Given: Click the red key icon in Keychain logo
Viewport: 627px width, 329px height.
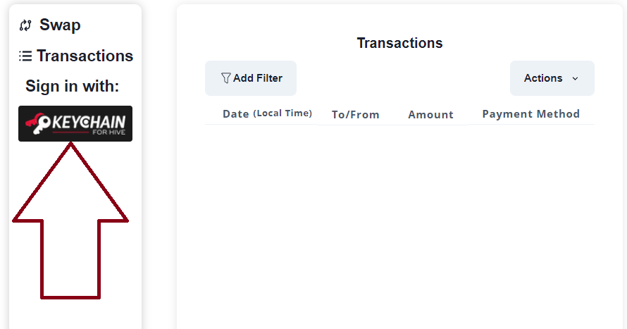Looking at the screenshot, I should (x=38, y=123).
